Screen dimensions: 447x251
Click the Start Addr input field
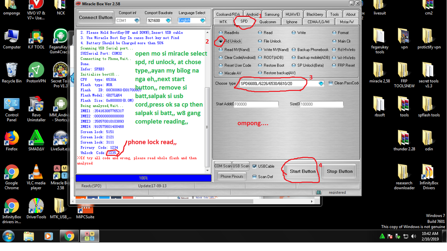[x=256, y=104]
